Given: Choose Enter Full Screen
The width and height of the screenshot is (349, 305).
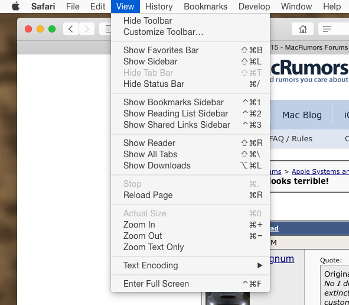Looking at the screenshot, I should [x=191, y=284].
